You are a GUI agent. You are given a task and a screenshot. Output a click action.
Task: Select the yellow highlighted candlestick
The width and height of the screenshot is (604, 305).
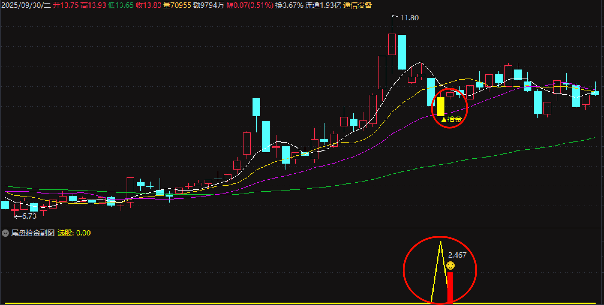[x=440, y=106]
